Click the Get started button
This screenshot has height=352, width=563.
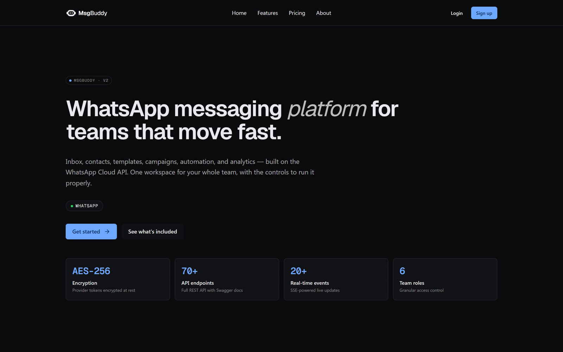point(91,232)
